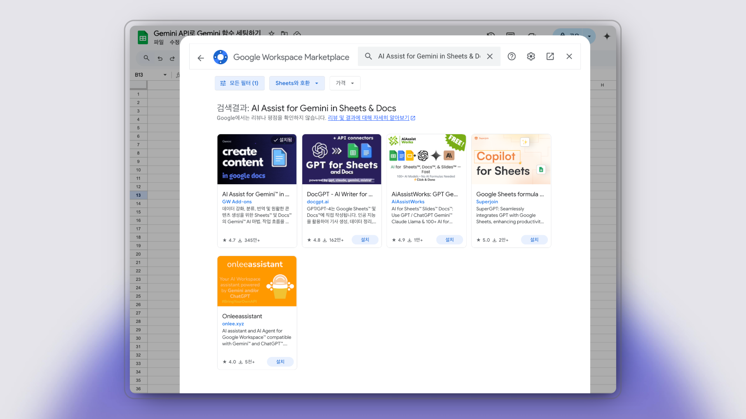This screenshot has height=419, width=746.
Task: Open the Google Workspace Marketplace logo
Action: click(220, 57)
